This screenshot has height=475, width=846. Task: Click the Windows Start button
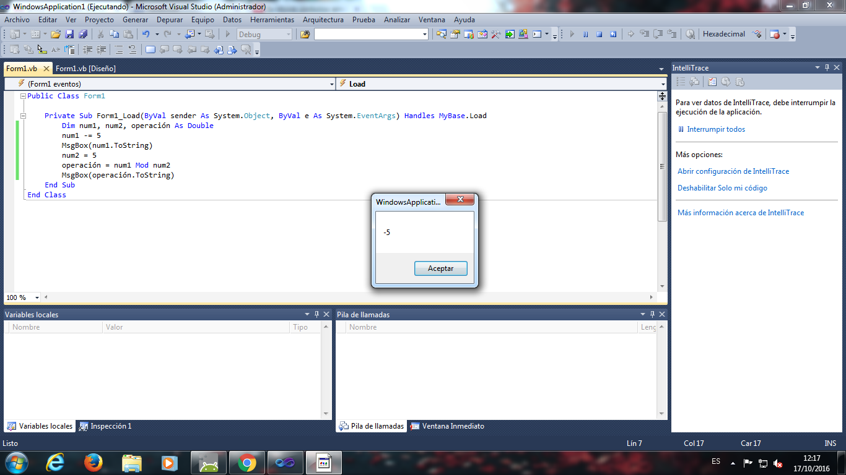16,463
